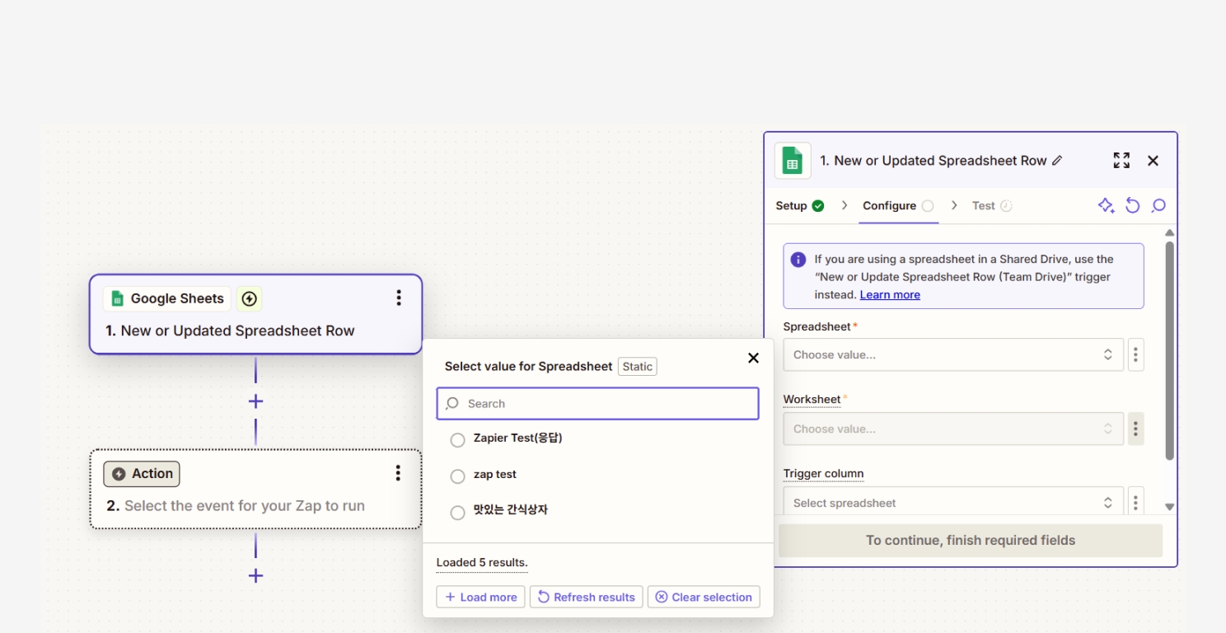Open three-dot menu on the Action step
Image resolution: width=1226 pixels, height=633 pixels.
point(398,473)
